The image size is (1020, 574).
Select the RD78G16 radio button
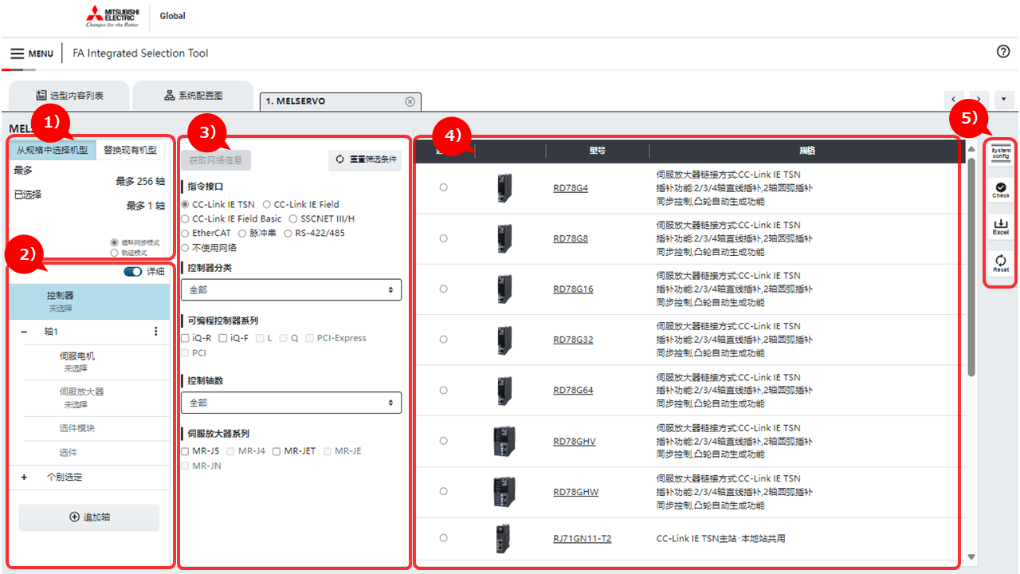pyautogui.click(x=443, y=289)
